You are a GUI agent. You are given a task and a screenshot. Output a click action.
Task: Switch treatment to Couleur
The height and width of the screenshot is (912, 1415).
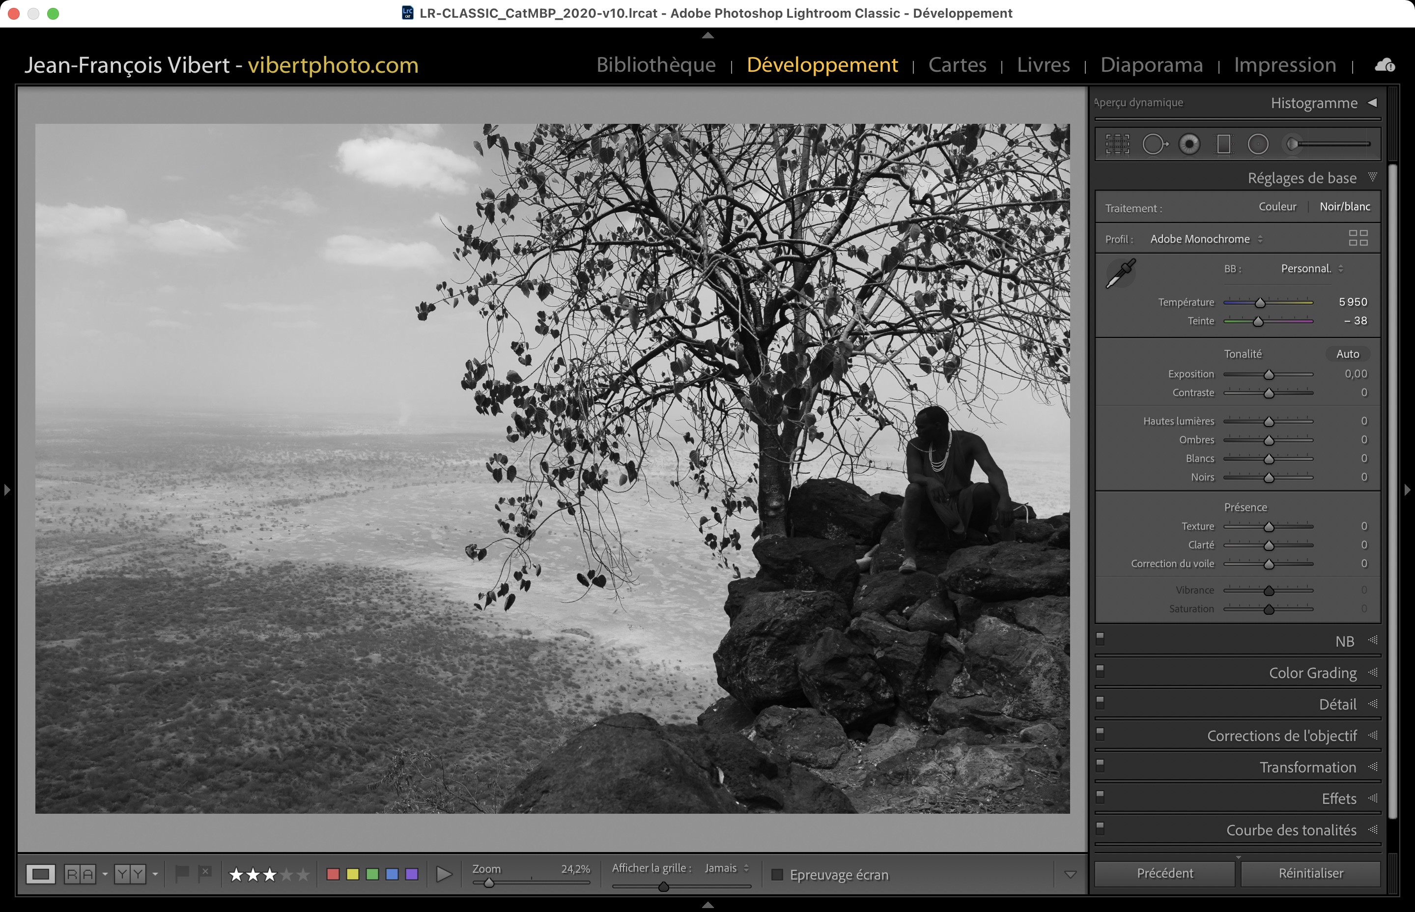tap(1277, 207)
